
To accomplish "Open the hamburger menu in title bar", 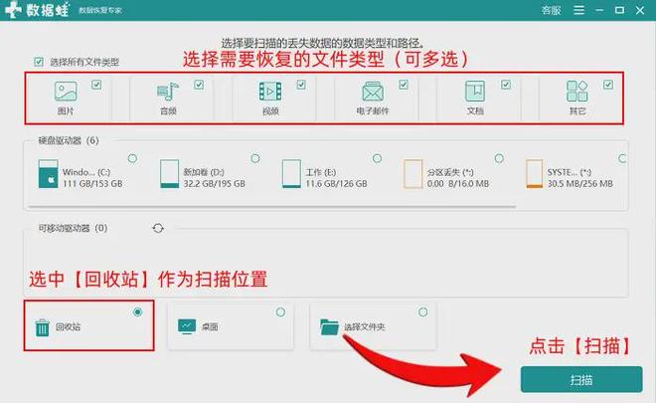I will 579,10.
